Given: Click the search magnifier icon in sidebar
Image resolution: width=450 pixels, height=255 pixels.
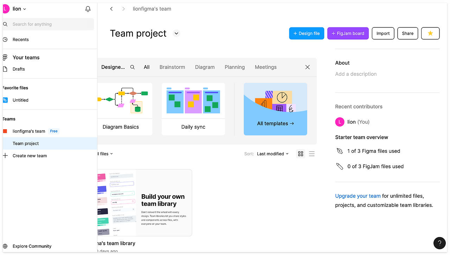Looking at the screenshot, I should [x=5, y=24].
